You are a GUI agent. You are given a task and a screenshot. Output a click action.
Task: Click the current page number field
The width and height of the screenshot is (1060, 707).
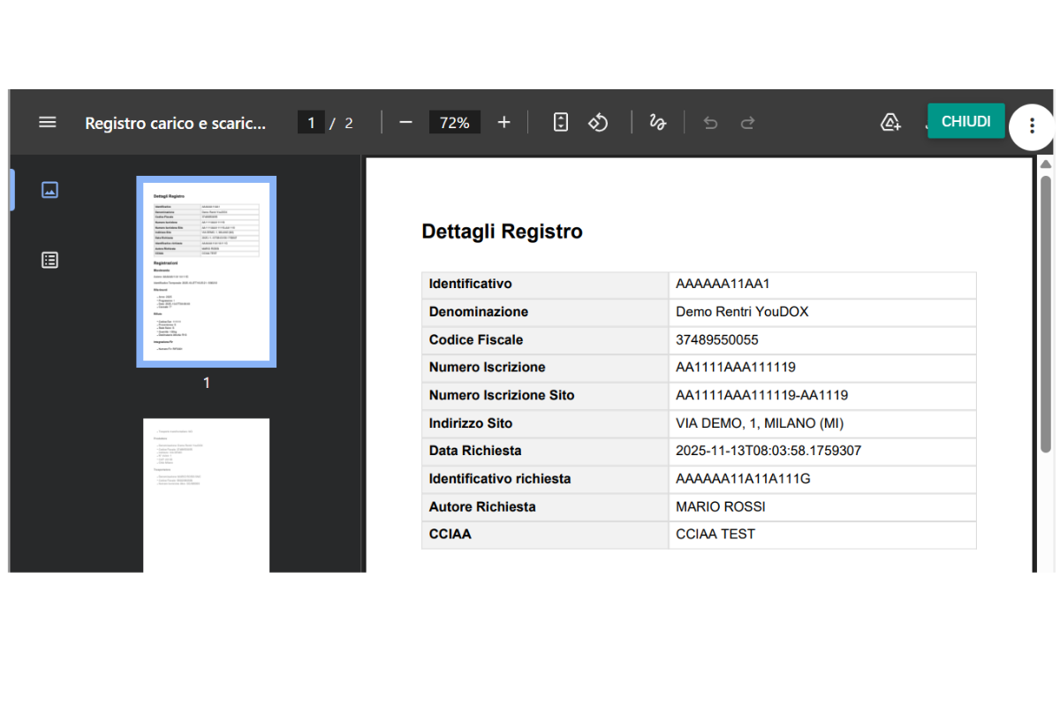click(311, 123)
